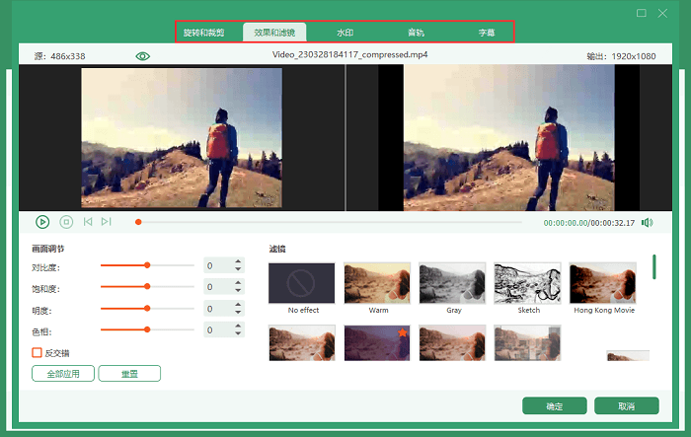The height and width of the screenshot is (437, 691).
Task: Click the hue slider handle
Action: pos(147,329)
